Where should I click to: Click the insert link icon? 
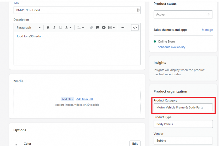[x=91, y=28]
